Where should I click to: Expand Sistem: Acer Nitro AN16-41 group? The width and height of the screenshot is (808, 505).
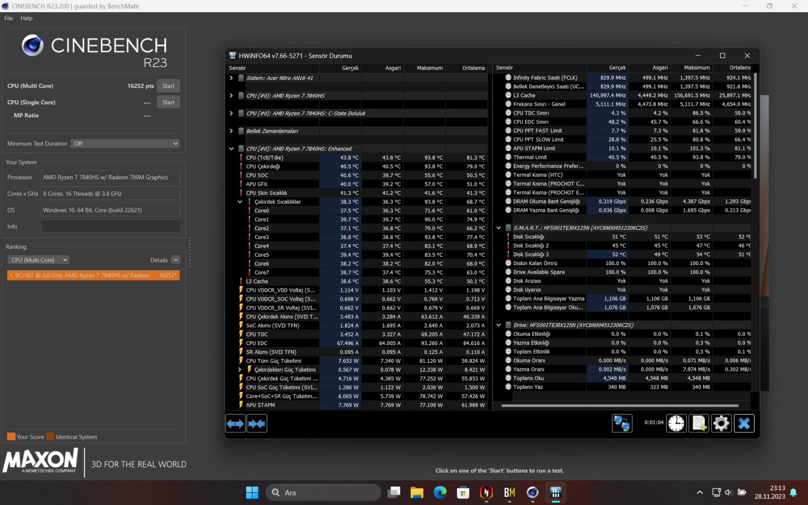(x=231, y=78)
